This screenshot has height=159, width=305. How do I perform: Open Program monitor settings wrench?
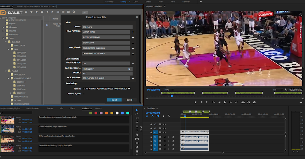(286, 90)
